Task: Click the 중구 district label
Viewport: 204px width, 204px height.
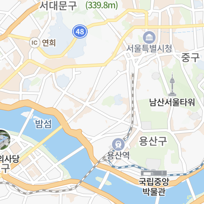Action: 190,57
